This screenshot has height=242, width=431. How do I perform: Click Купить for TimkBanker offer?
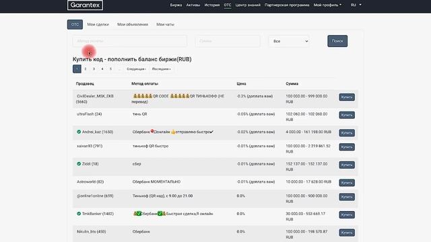(347, 214)
